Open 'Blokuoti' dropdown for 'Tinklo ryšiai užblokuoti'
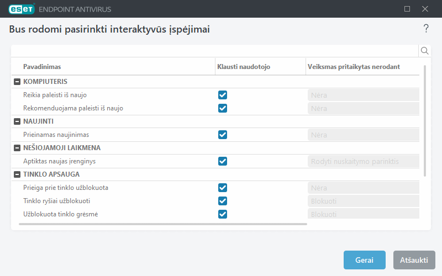The height and width of the screenshot is (276, 442). coord(364,201)
